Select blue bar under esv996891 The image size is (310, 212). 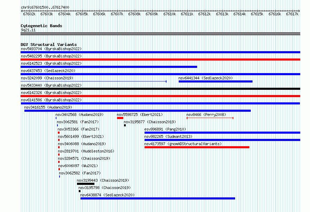click(x=223, y=133)
